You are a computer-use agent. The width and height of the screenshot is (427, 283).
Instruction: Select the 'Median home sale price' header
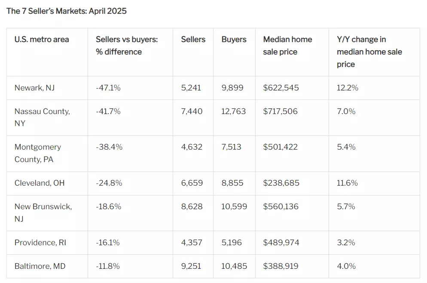287,45
